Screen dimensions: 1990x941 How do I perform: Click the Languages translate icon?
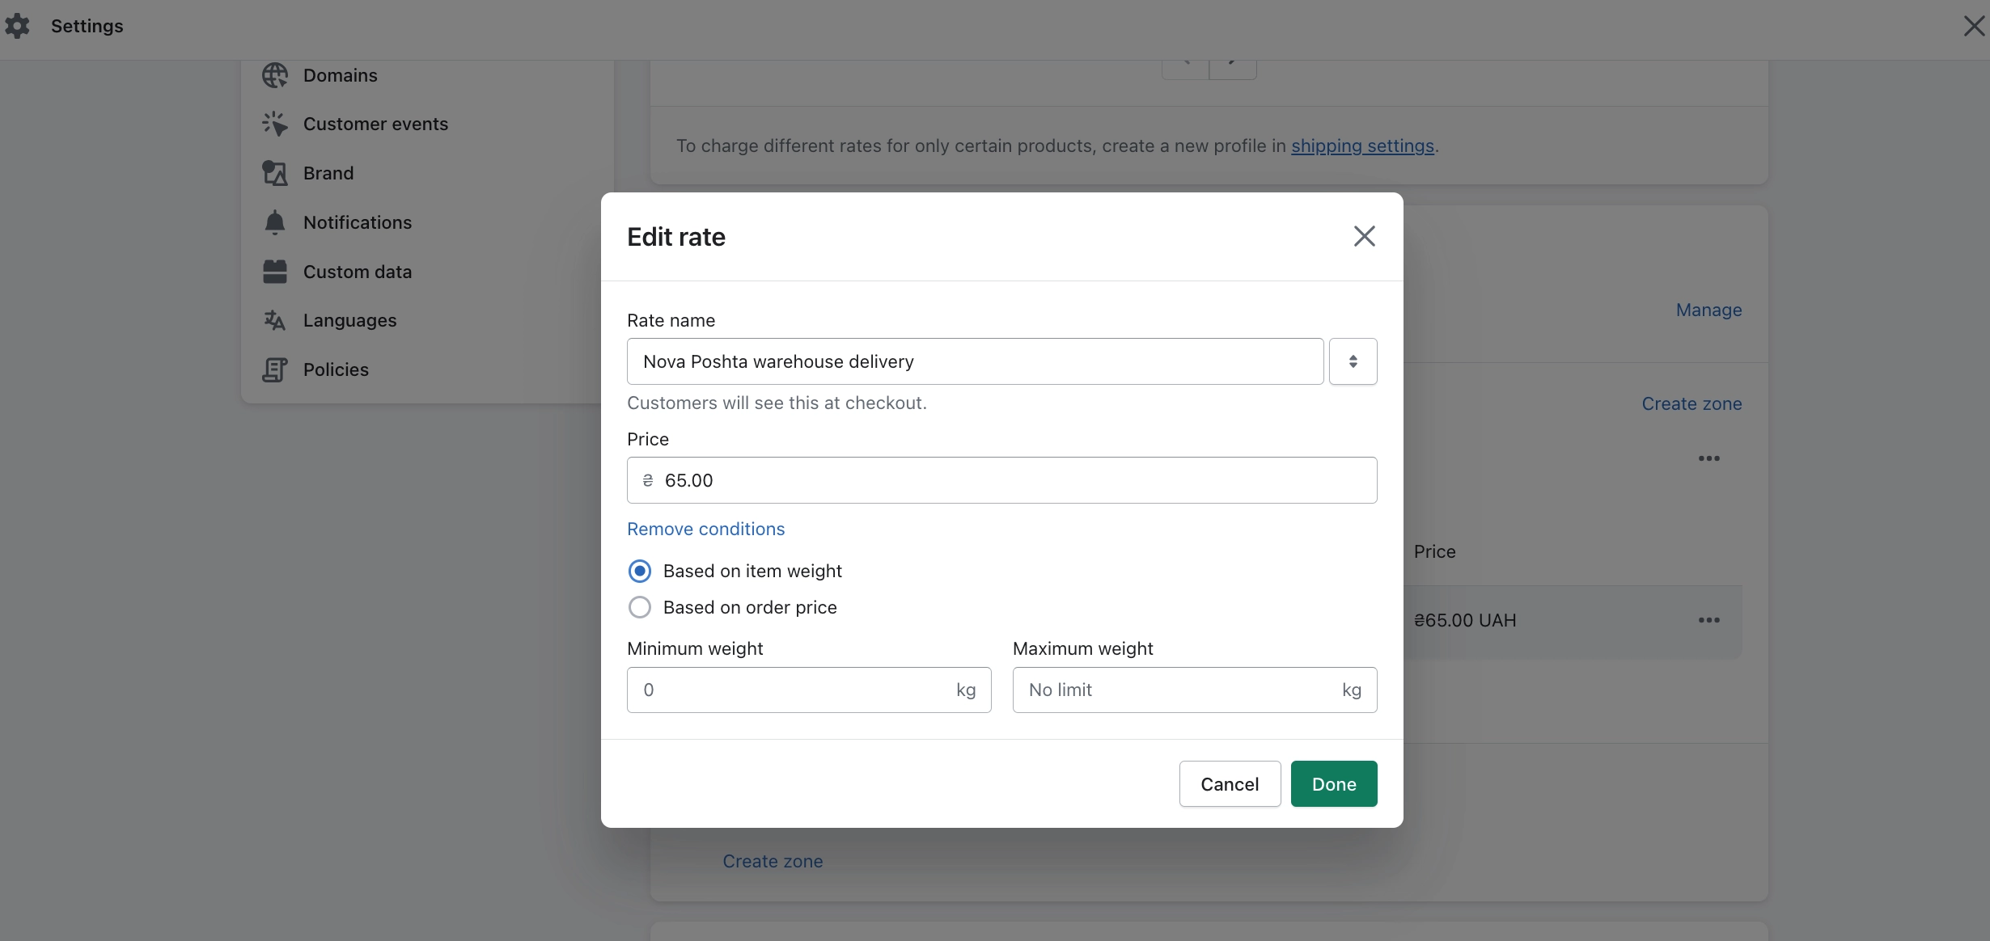275,320
